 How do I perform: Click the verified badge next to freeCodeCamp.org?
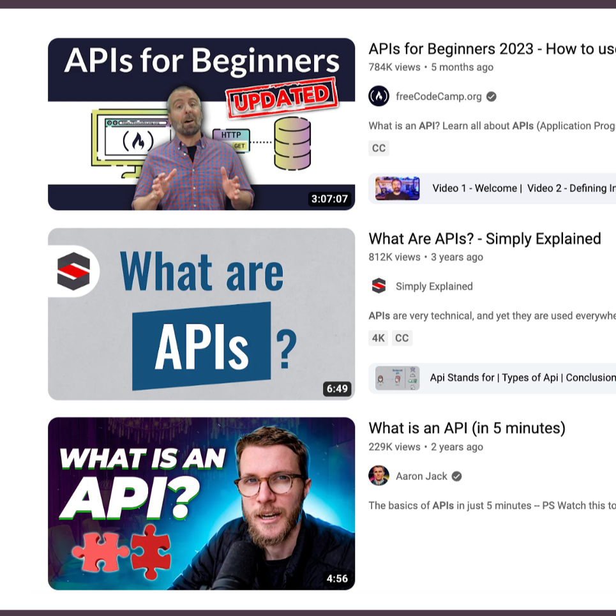(490, 96)
